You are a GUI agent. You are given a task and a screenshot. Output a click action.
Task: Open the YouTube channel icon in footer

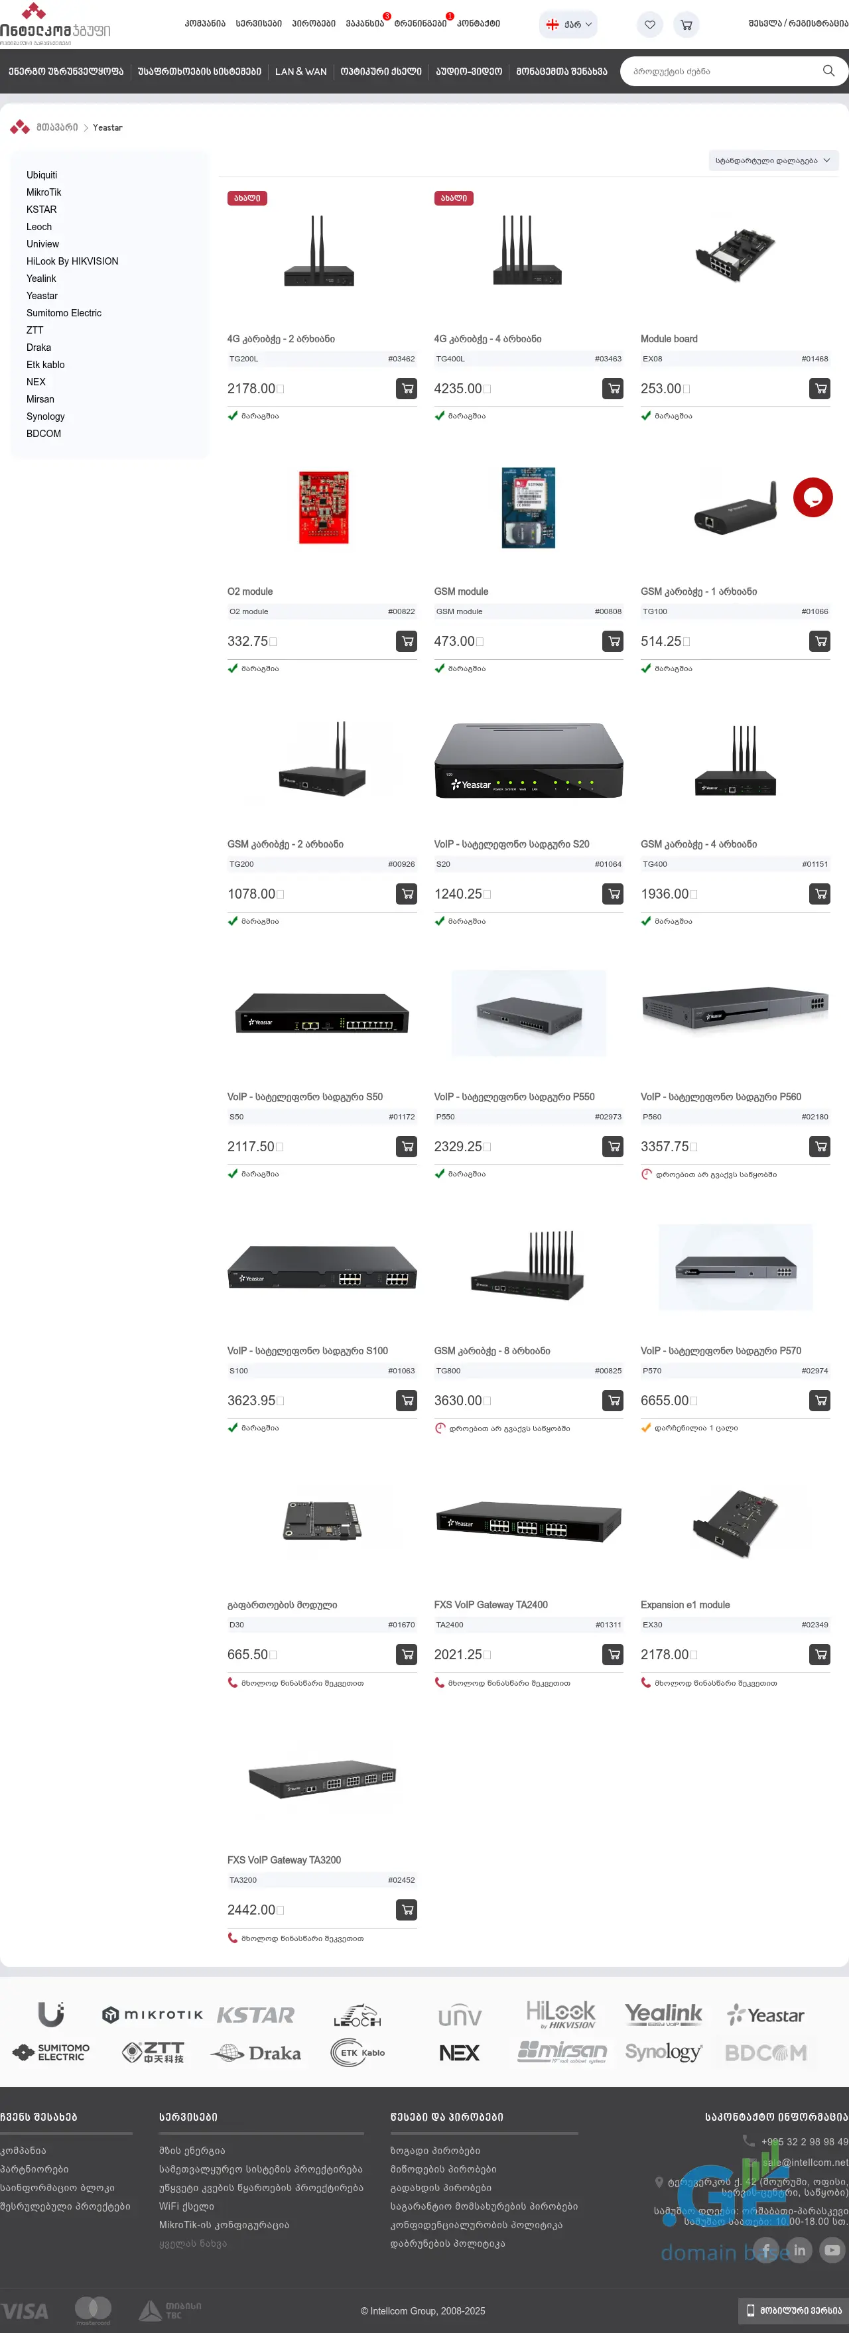pos(832,2249)
